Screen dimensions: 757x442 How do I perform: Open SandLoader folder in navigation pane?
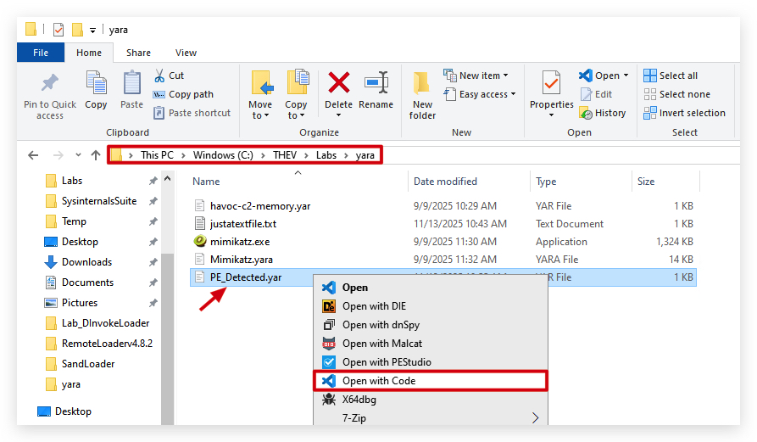click(88, 364)
